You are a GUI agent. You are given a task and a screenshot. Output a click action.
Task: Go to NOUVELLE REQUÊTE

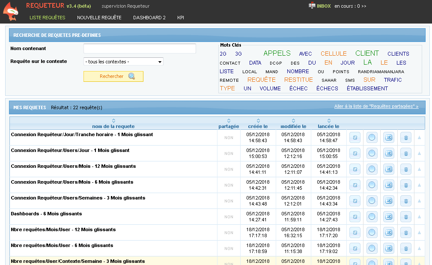point(99,18)
